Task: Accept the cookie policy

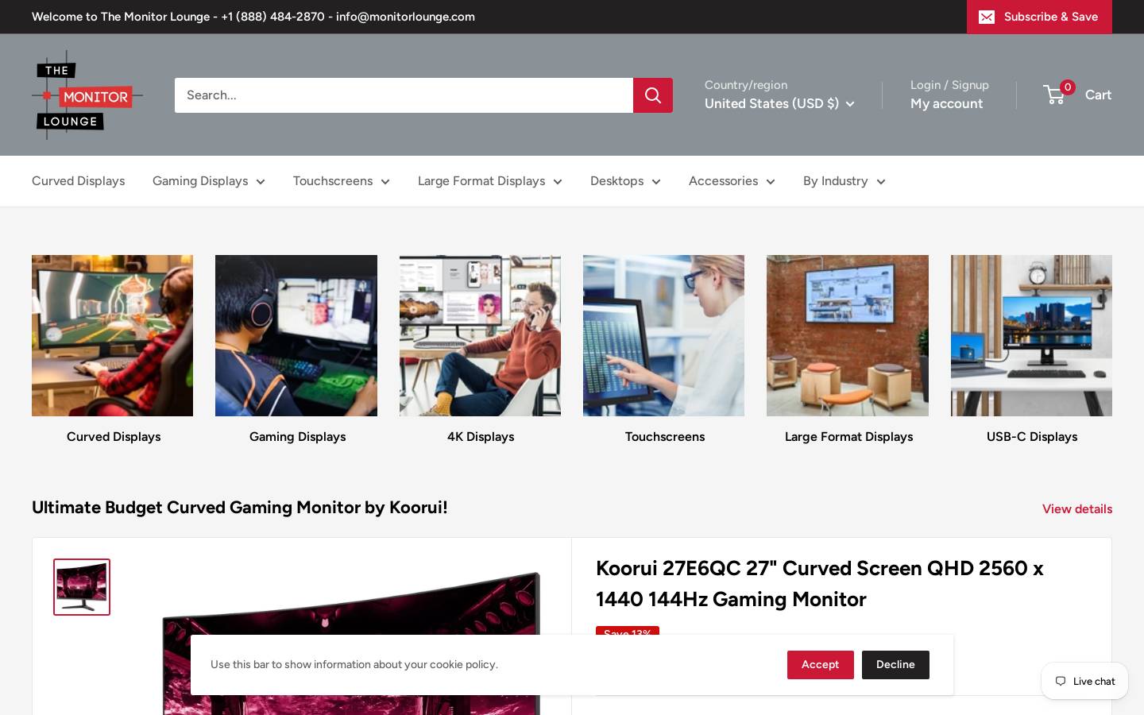Action: click(x=821, y=665)
